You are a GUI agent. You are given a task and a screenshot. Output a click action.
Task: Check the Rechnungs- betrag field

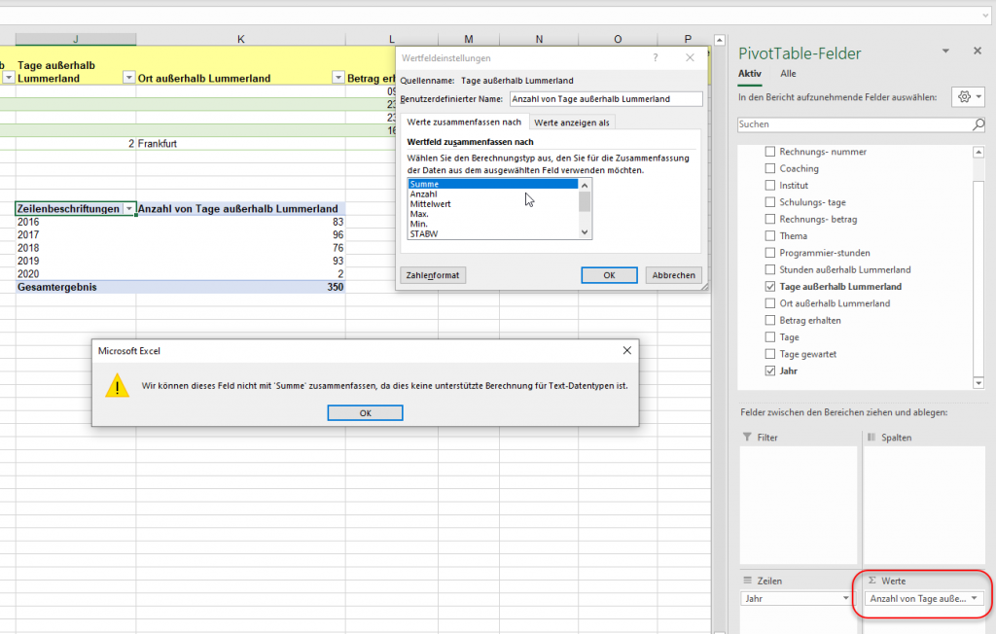770,219
